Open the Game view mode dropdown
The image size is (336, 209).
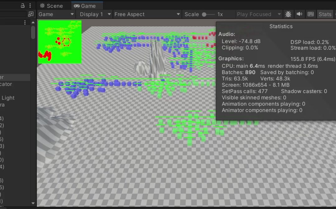click(x=56, y=14)
